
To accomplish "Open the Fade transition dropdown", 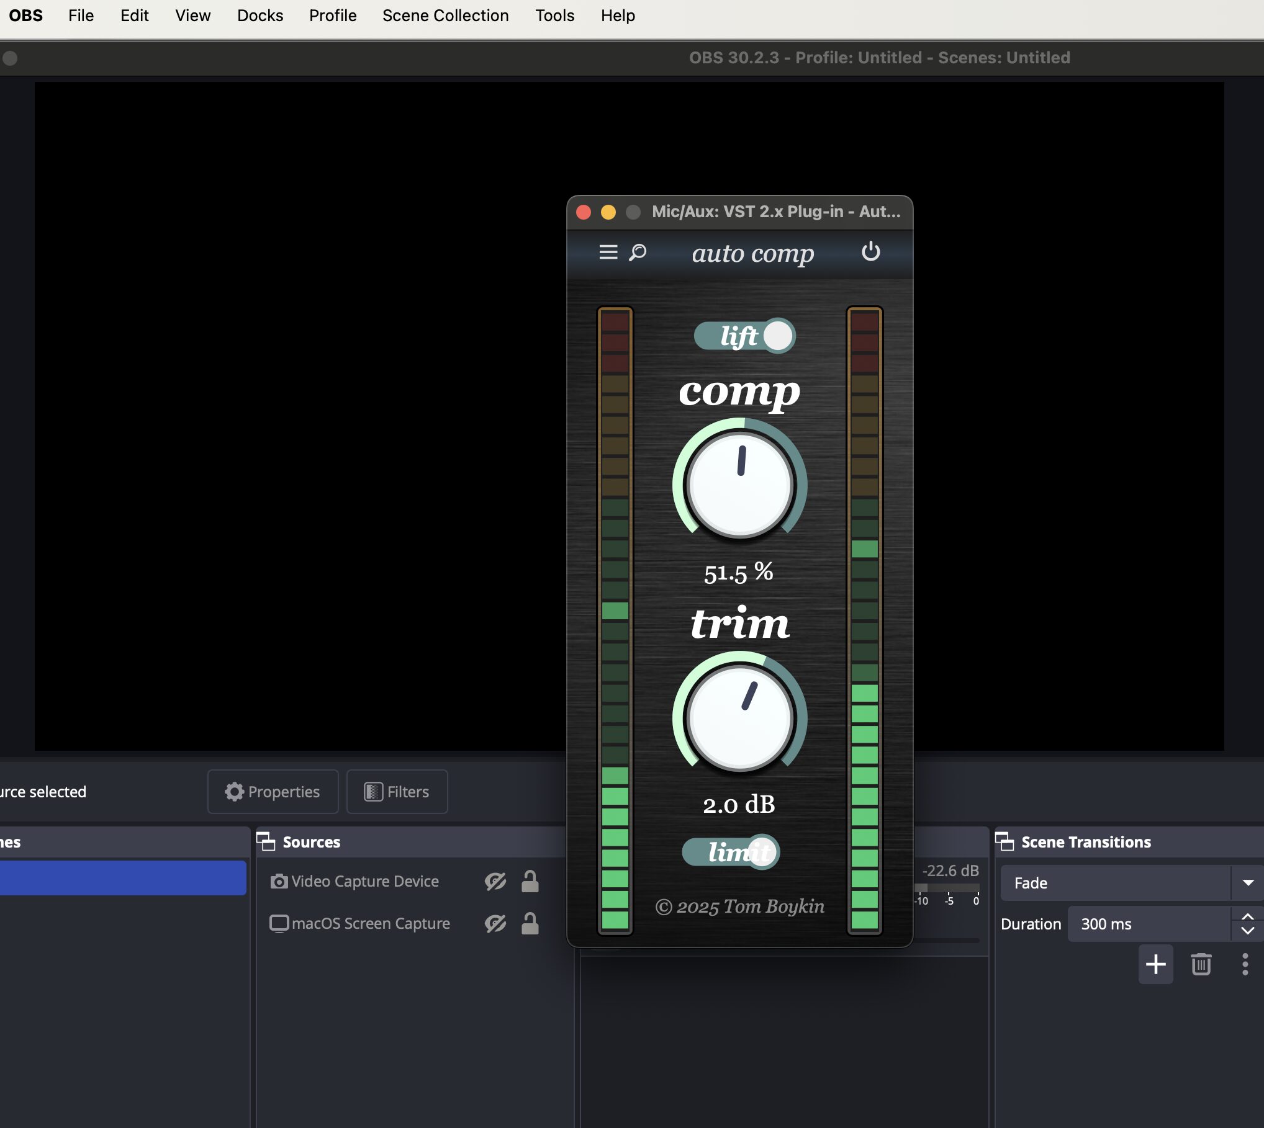I will 1132,883.
